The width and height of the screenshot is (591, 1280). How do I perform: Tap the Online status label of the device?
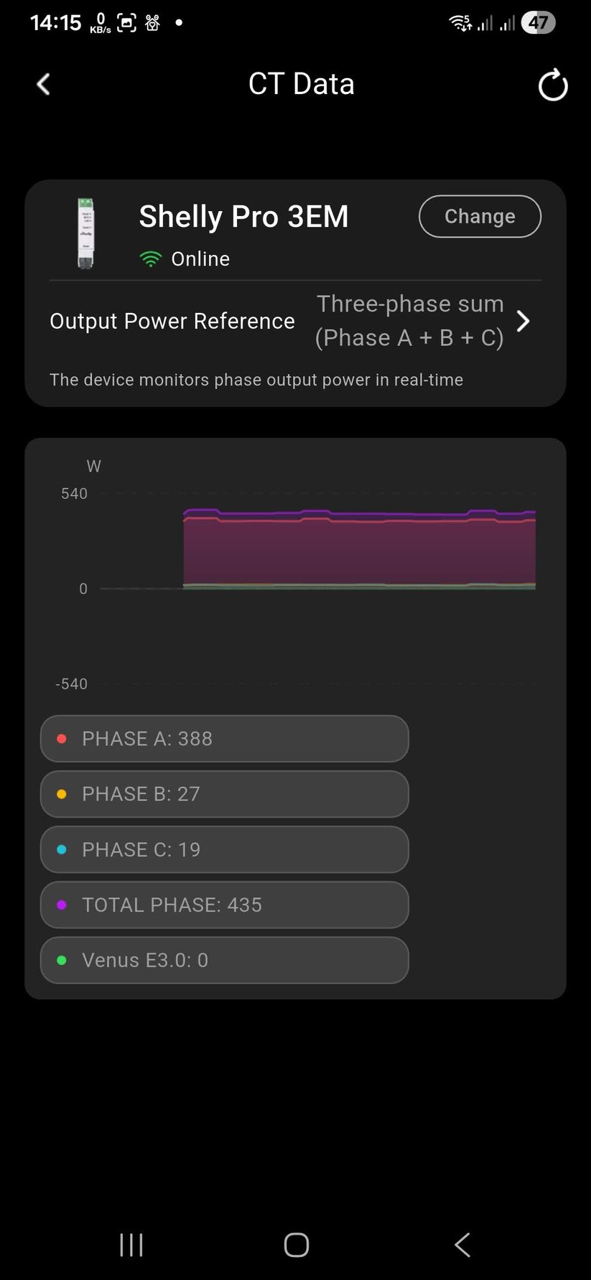point(200,258)
